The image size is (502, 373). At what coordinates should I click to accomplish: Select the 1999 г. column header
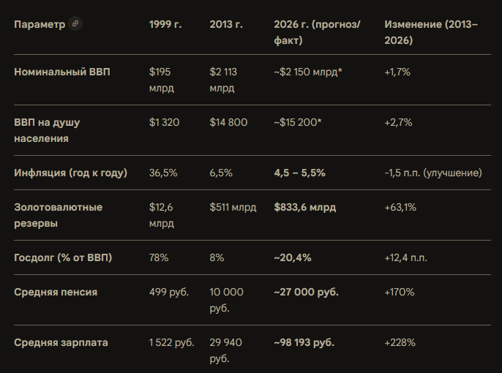(x=165, y=24)
